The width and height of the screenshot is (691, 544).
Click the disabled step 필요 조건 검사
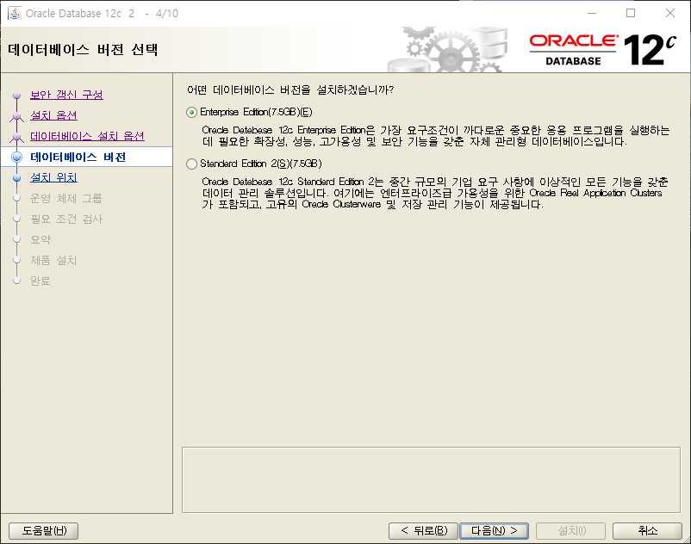click(66, 219)
